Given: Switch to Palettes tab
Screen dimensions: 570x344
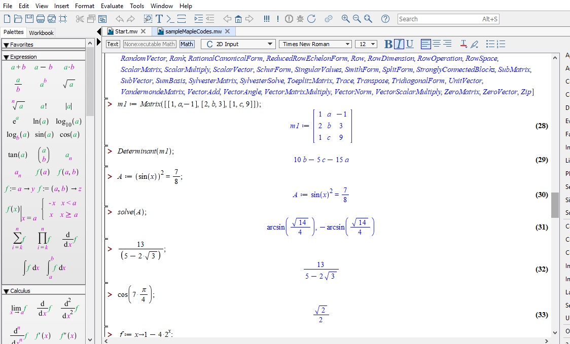Looking at the screenshot, I should [x=14, y=32].
